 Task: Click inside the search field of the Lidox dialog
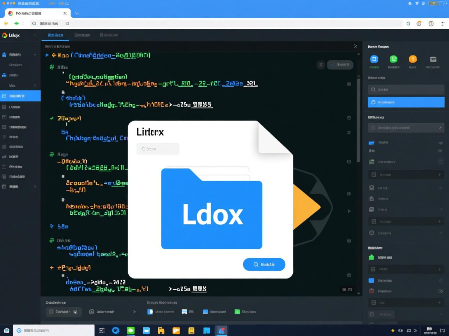158,149
